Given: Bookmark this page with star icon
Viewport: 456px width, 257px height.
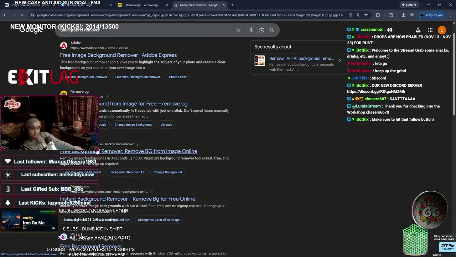Looking at the screenshot, I should click(366, 15).
